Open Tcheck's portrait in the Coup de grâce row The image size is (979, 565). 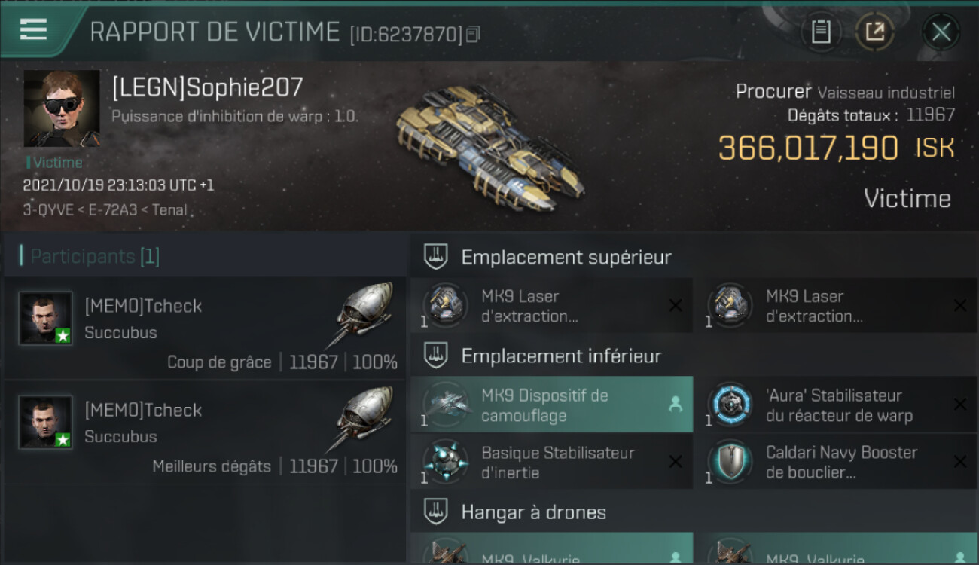45,319
